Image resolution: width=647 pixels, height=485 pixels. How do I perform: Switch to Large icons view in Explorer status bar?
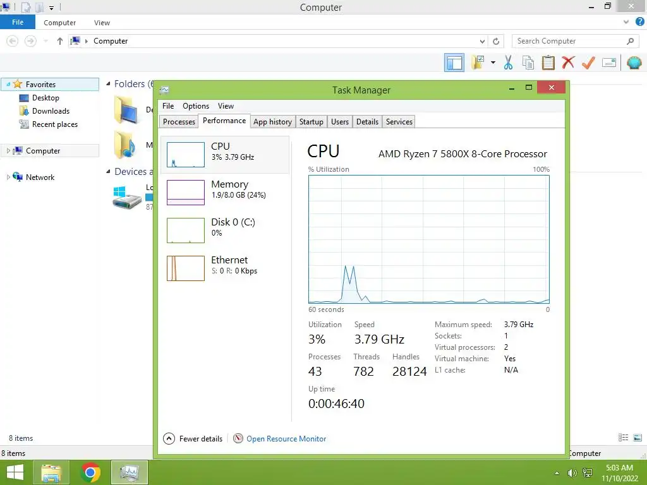(x=637, y=438)
